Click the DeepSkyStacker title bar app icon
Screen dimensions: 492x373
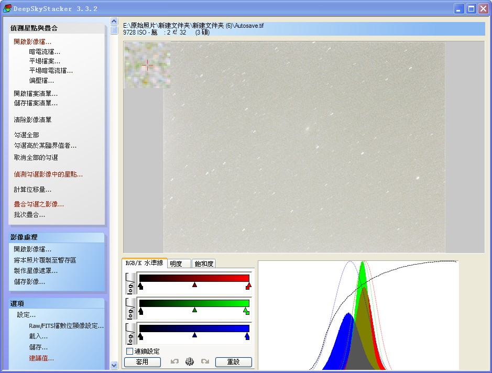[x=7, y=8]
